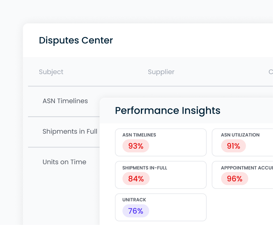The height and width of the screenshot is (225, 273).
Task: Open the Unitrack metric card
Action: point(161,207)
